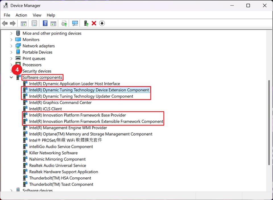Click the Portable Devices category icon
Viewport: 273px width, 200px height.
click(x=18, y=52)
